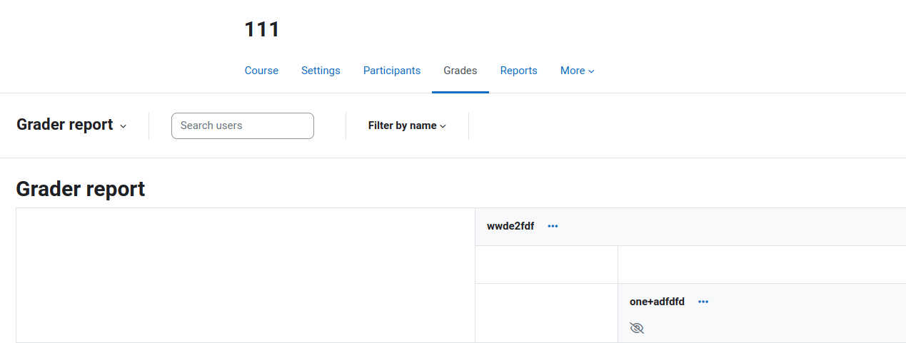The image size is (906, 343).
Task: Click the wwde2fdf category name
Action: 510,226
